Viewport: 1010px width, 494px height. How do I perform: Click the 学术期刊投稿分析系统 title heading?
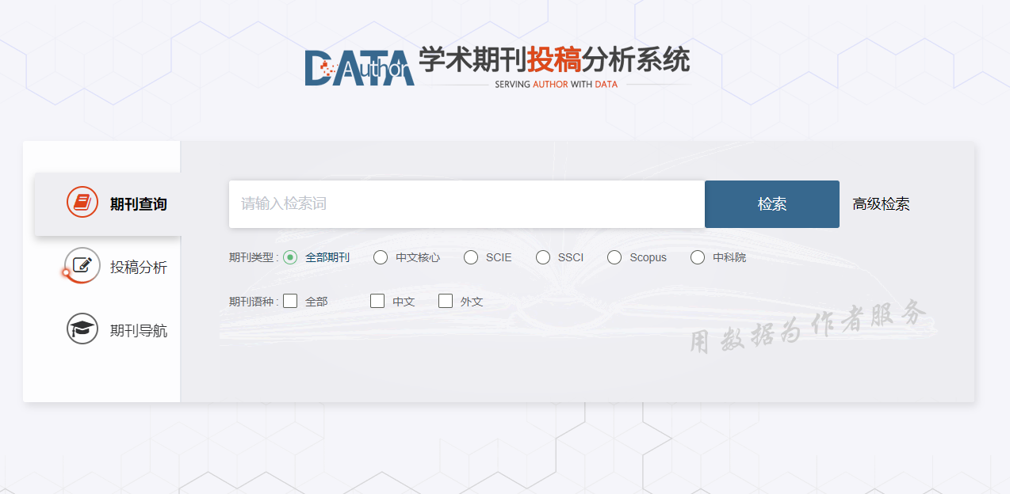554,59
